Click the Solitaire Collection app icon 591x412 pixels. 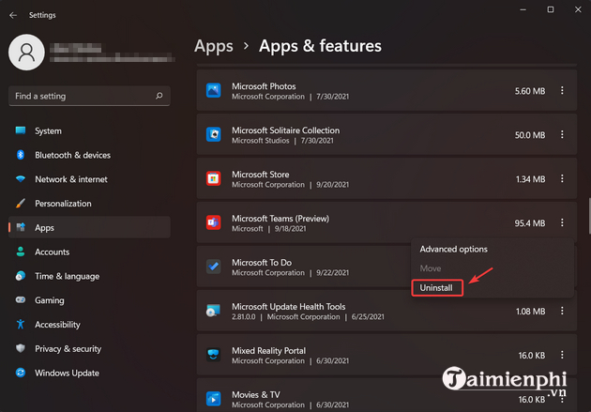click(x=213, y=134)
